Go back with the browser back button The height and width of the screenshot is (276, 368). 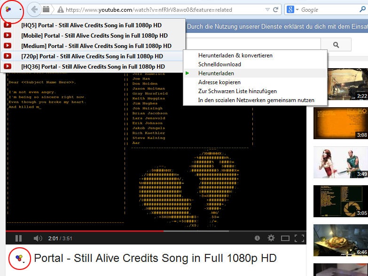coord(34,9)
